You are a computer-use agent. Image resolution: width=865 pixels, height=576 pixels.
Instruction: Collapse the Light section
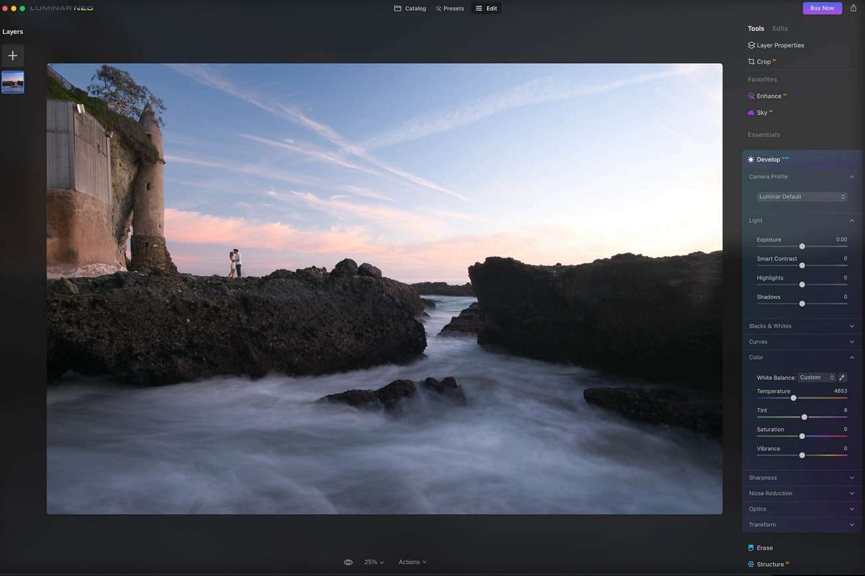pos(852,220)
